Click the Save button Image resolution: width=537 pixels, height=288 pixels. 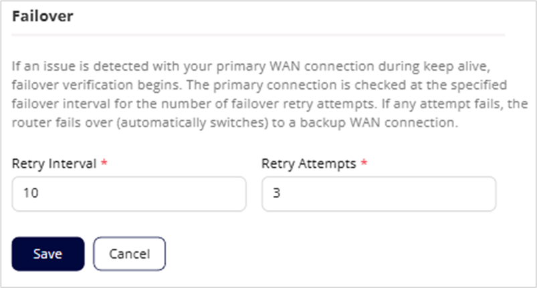click(48, 254)
